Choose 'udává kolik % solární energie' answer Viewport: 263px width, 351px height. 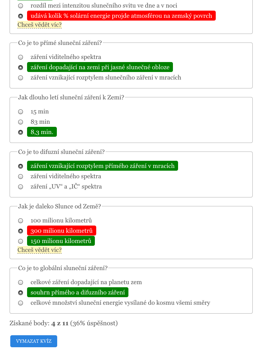[x=21, y=16]
